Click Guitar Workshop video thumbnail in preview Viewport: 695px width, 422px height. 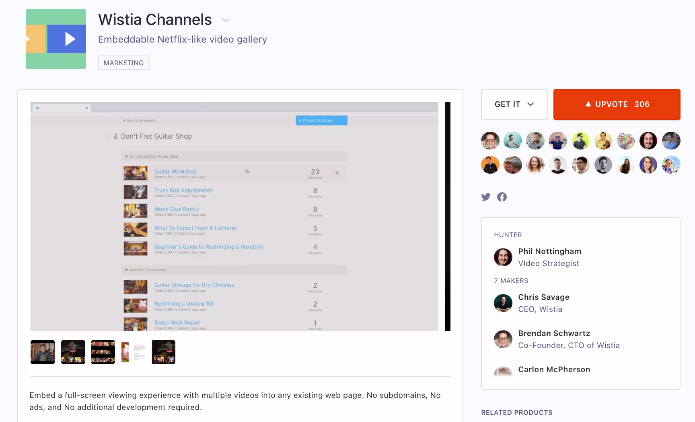pyautogui.click(x=135, y=173)
